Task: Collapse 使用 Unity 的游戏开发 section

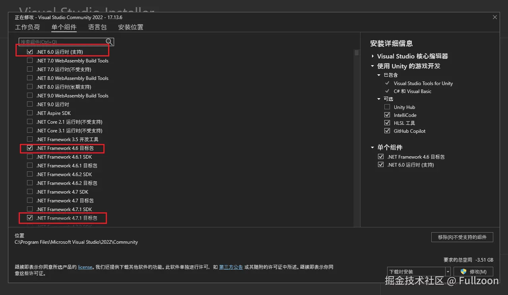Action: coord(373,66)
